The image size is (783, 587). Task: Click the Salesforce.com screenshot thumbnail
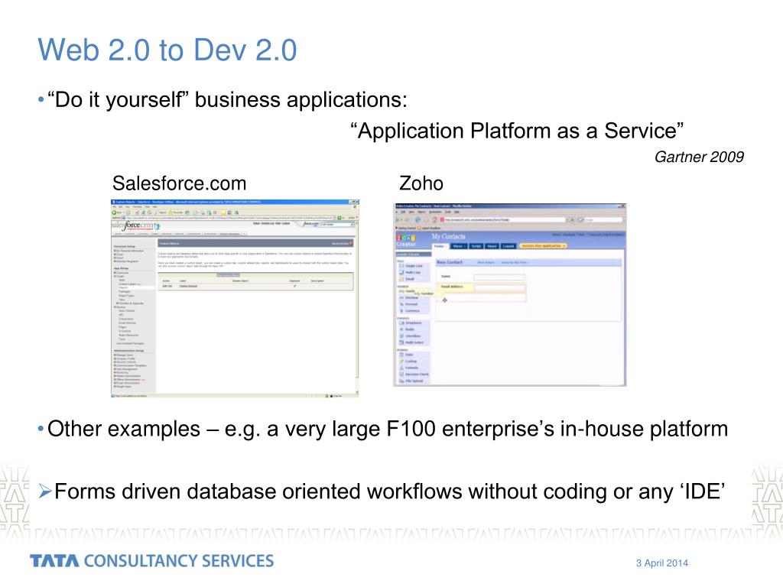pyautogui.click(x=235, y=298)
